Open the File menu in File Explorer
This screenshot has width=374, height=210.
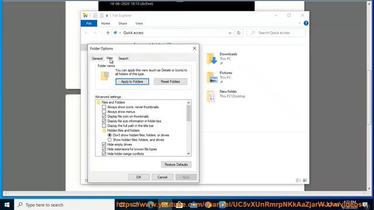click(x=89, y=23)
